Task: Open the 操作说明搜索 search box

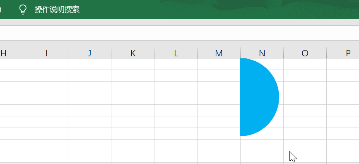Action: (x=57, y=10)
